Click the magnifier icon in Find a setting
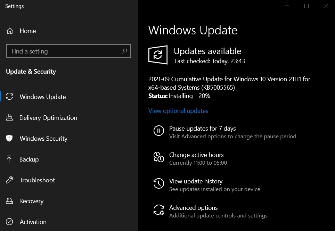This screenshot has height=231, width=335. [124, 51]
